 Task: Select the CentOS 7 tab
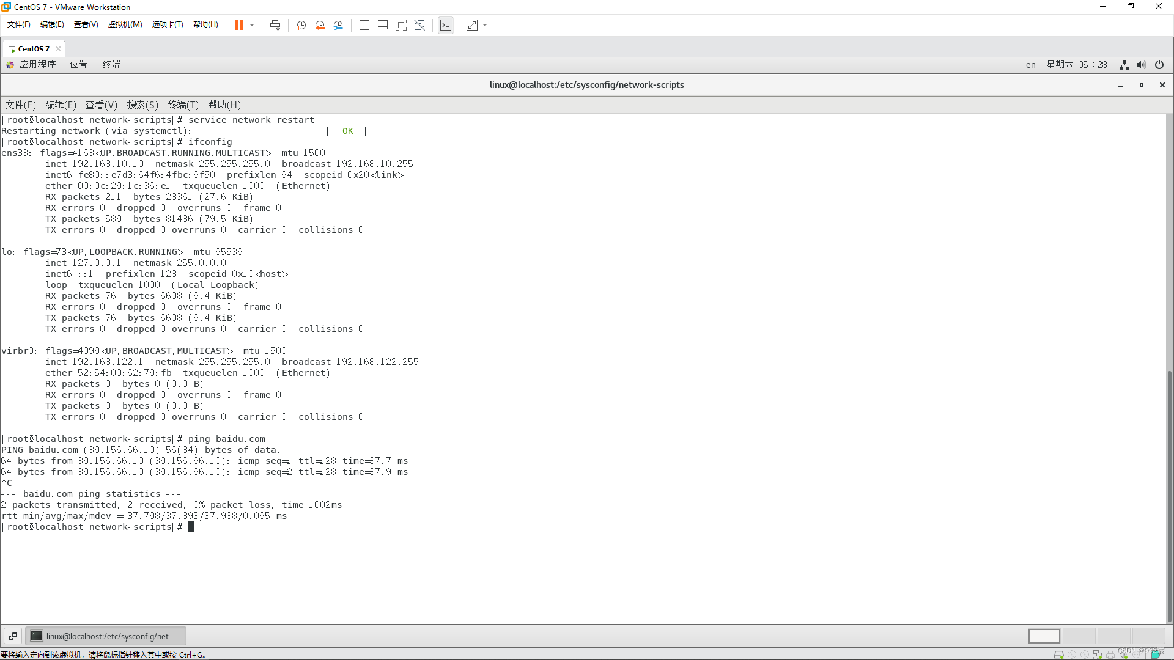pyautogui.click(x=34, y=48)
